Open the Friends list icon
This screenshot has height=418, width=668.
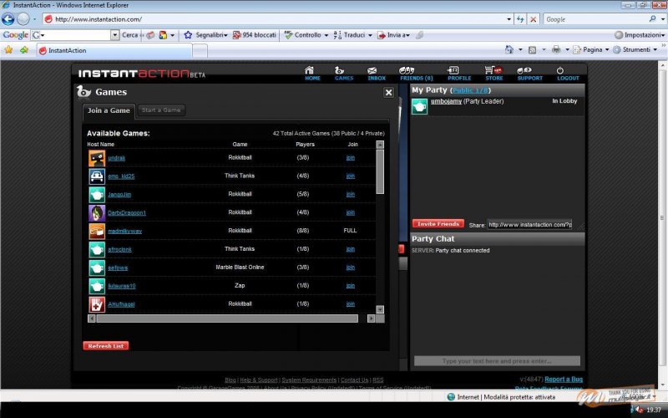pos(410,71)
